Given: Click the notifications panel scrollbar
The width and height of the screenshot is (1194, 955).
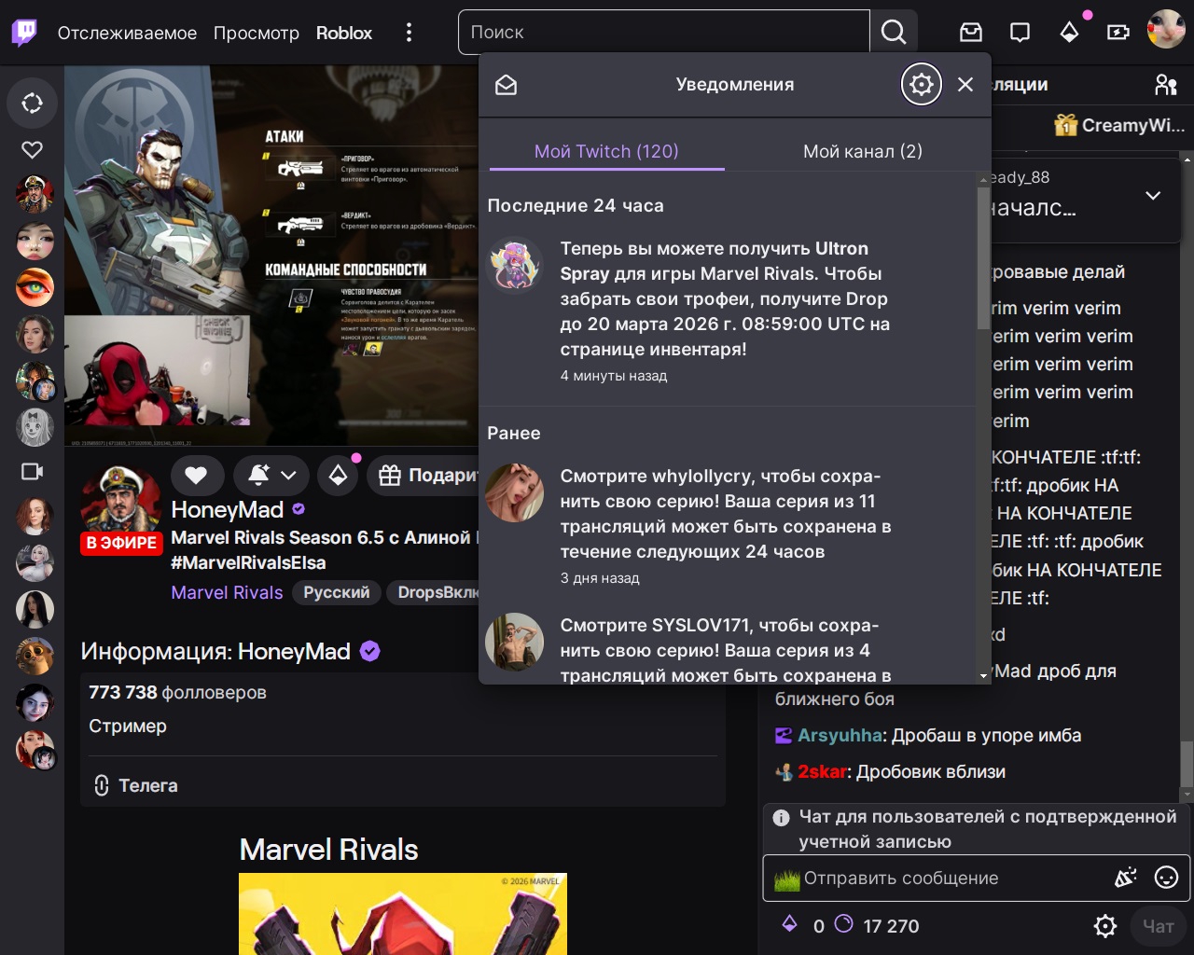Looking at the screenshot, I should 984,256.
